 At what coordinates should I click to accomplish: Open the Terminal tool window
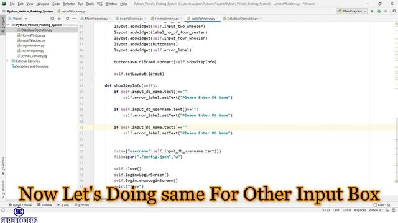click(x=45, y=205)
